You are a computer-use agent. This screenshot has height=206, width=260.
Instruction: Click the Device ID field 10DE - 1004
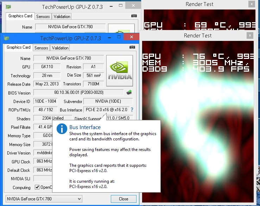click(x=45, y=101)
